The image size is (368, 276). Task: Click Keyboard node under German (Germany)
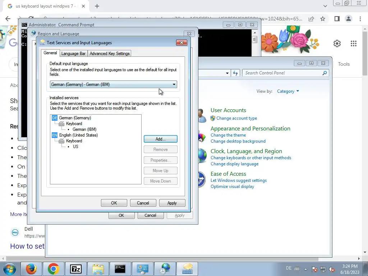click(74, 124)
